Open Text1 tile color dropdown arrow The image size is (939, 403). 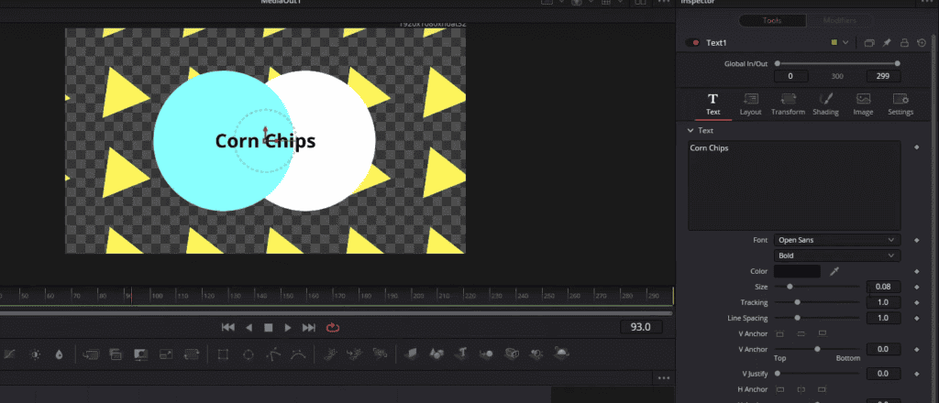tap(845, 43)
